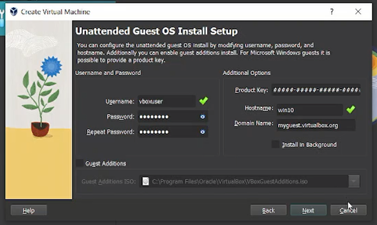Enable Install in Background checkbox

coord(275,144)
